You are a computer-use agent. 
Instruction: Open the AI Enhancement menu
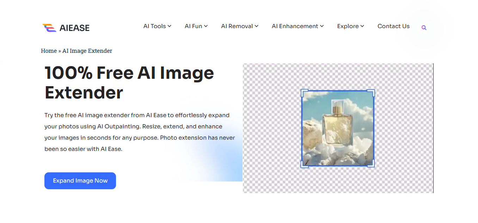point(298,26)
